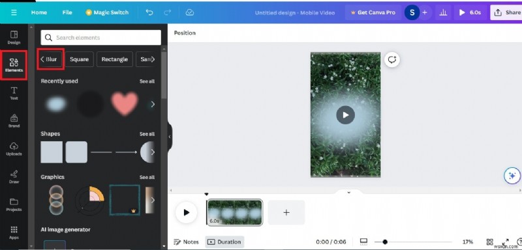This screenshot has height=250, width=522.
Task: Insert the dark blurred circle element
Action: (x=90, y=104)
